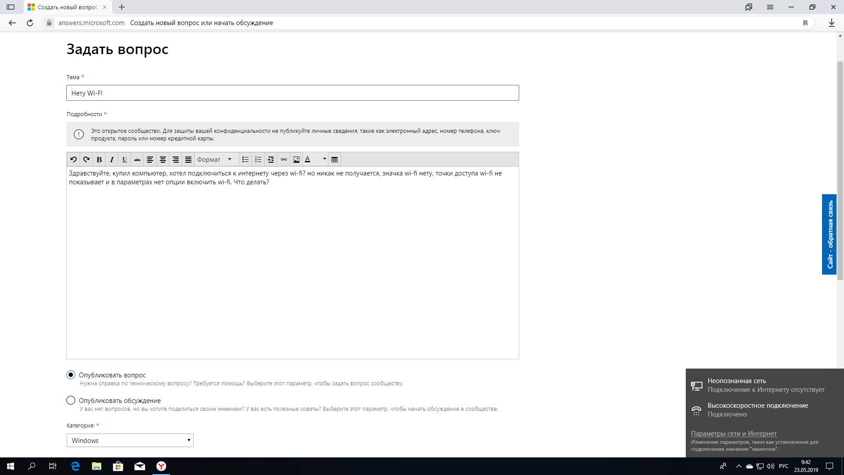Viewport: 844px width, 475px height.
Task: Click the text highlight color swatch
Action: point(308,160)
